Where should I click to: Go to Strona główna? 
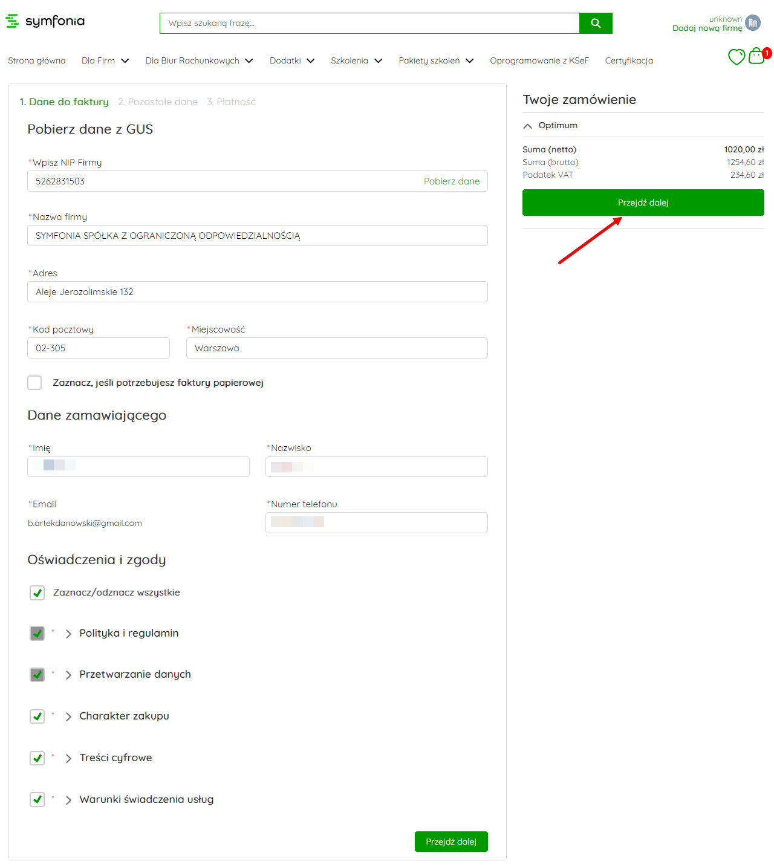[x=37, y=60]
